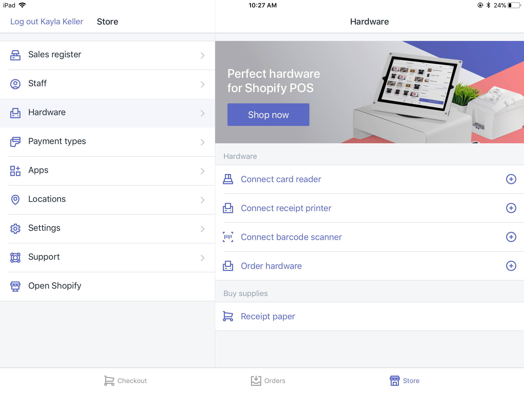Switch to the Orders tab

(268, 381)
